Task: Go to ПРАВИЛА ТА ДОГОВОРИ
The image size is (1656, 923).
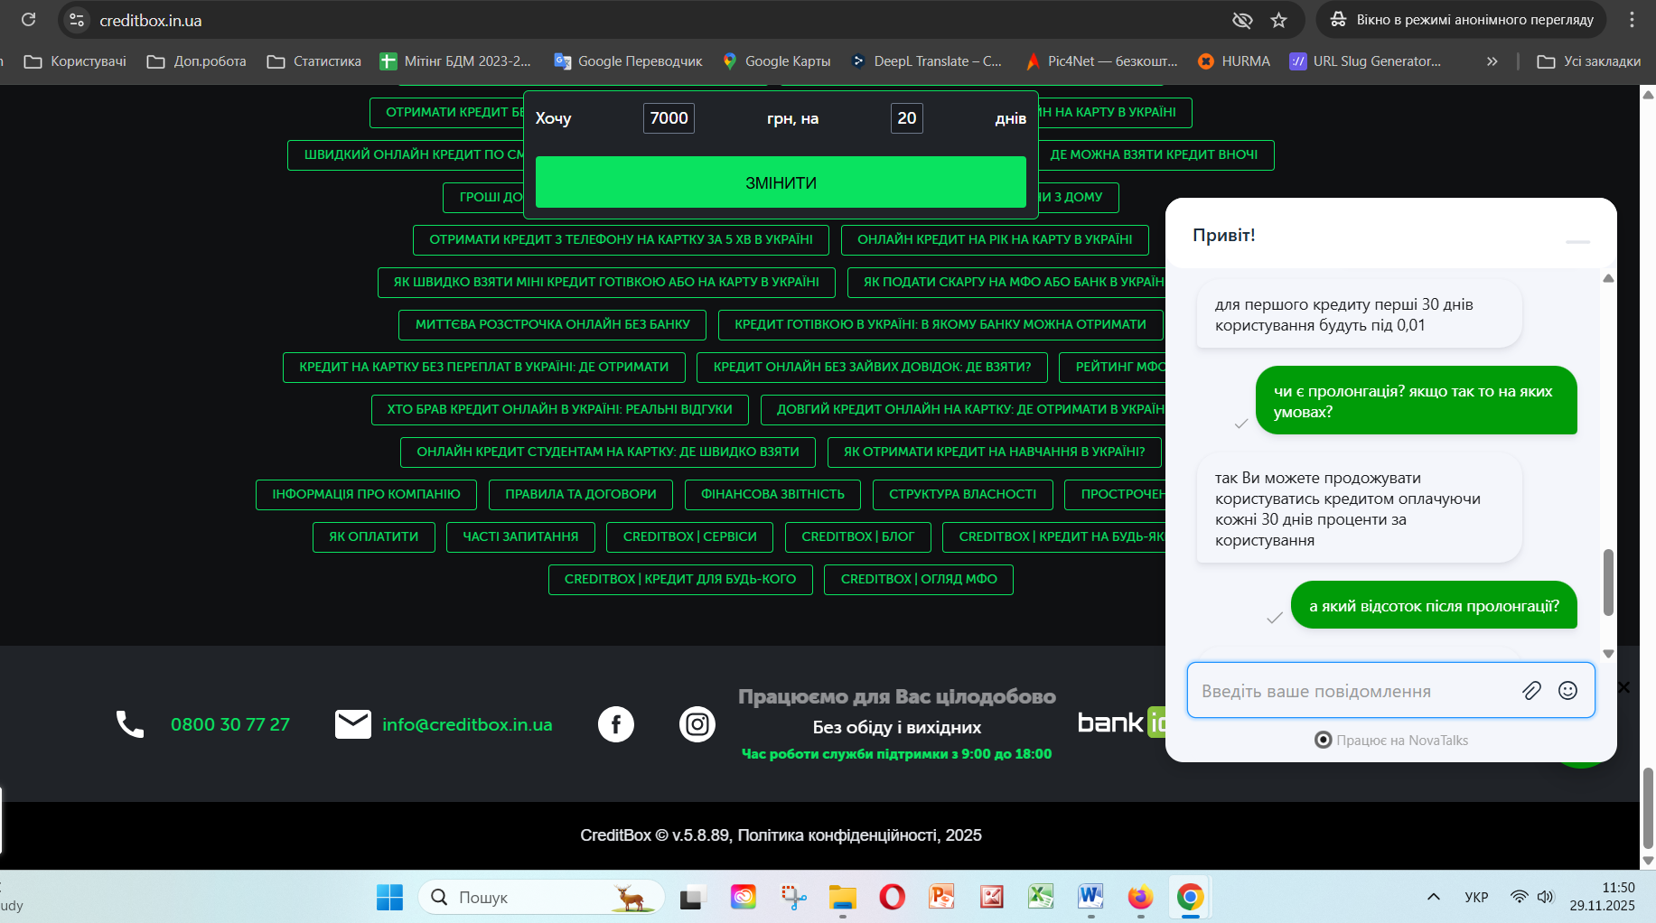Action: [581, 494]
